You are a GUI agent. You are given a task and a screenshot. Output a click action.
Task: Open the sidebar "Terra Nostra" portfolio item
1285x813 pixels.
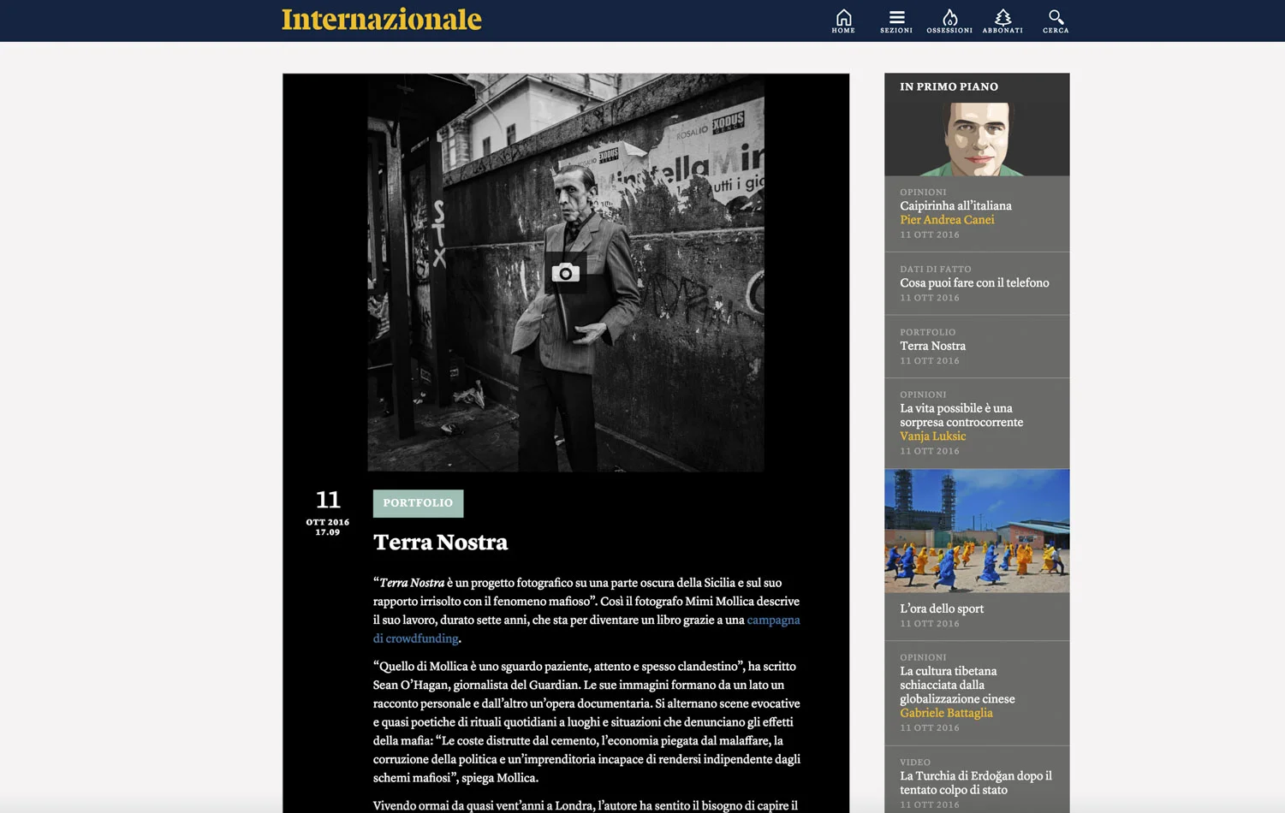tap(932, 346)
